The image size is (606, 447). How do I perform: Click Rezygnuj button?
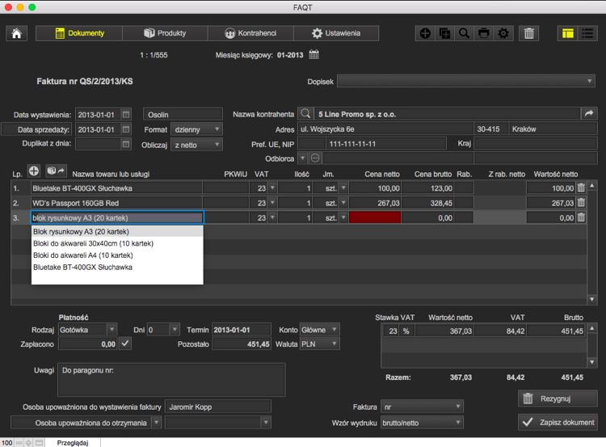pyautogui.click(x=558, y=399)
